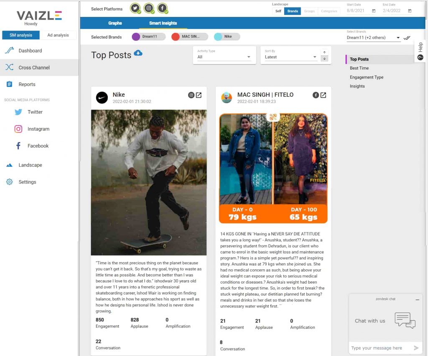Sort ascending with the up arrow
This screenshot has height=356, width=428.
coord(324,52)
